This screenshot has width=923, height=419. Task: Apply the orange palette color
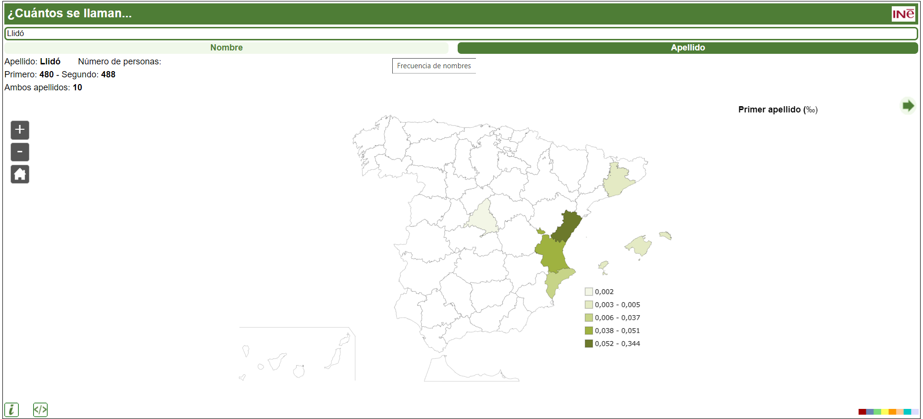point(892,412)
